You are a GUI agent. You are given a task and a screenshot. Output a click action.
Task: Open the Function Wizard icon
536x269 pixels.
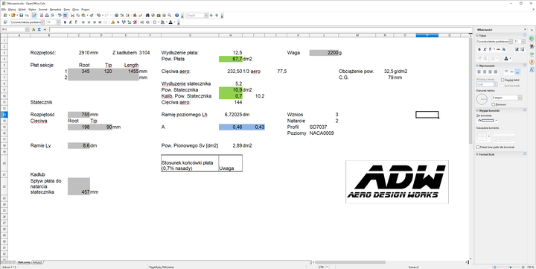coord(33,30)
